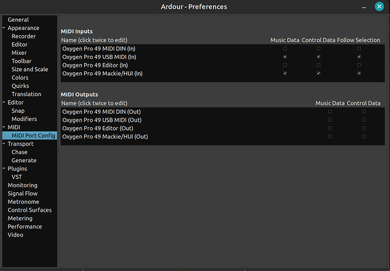Collapse the MIDI section arrow
The width and height of the screenshot is (390, 271).
pos(4,127)
